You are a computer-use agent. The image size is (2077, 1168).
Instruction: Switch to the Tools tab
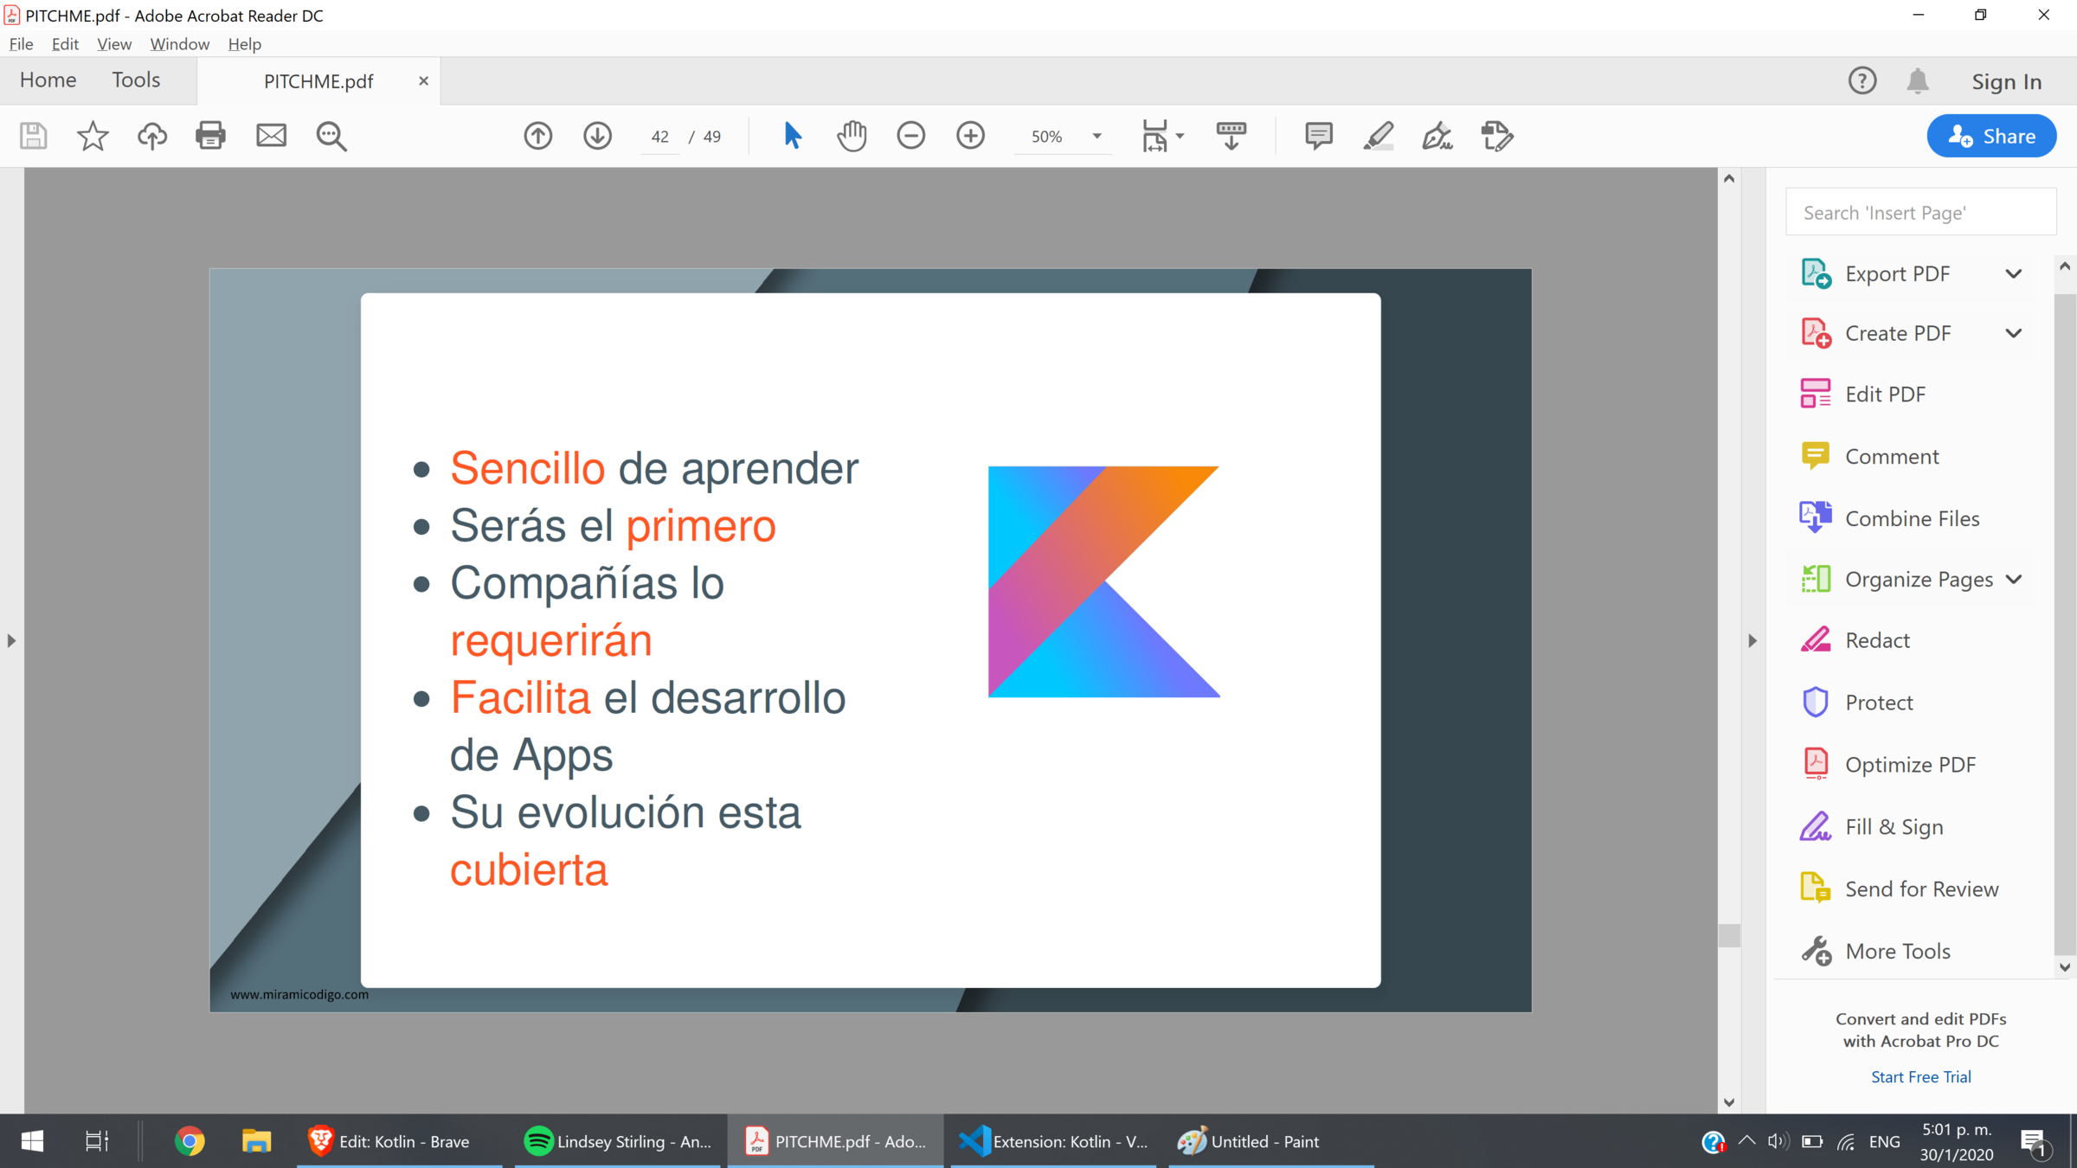coord(136,80)
